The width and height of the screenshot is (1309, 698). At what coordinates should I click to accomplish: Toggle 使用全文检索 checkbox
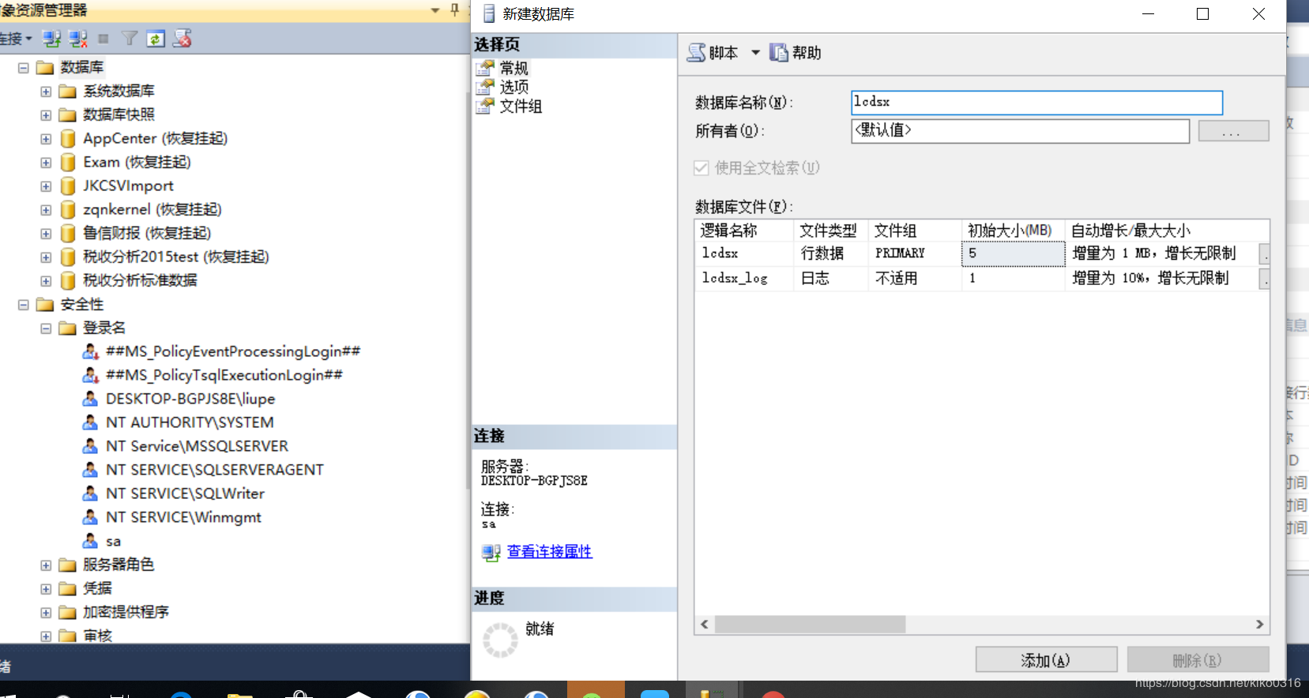click(702, 168)
